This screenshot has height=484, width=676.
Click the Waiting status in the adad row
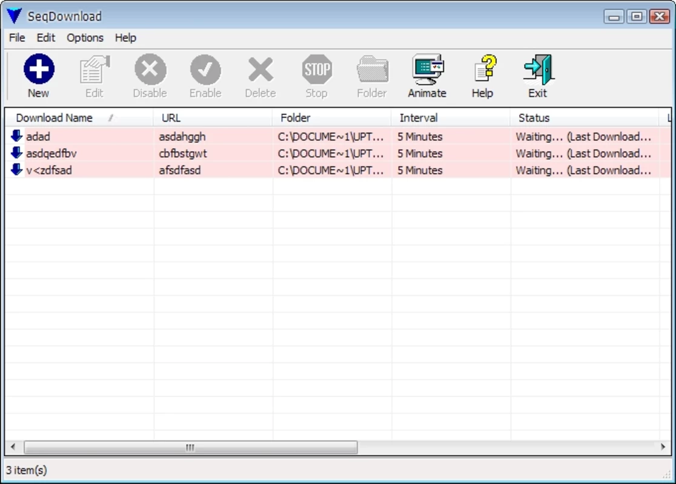point(583,137)
